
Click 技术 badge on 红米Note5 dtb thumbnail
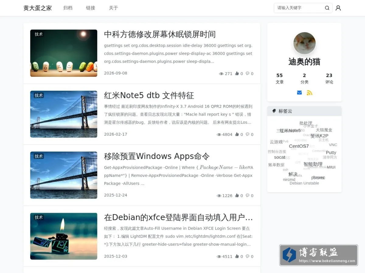coord(39,95)
